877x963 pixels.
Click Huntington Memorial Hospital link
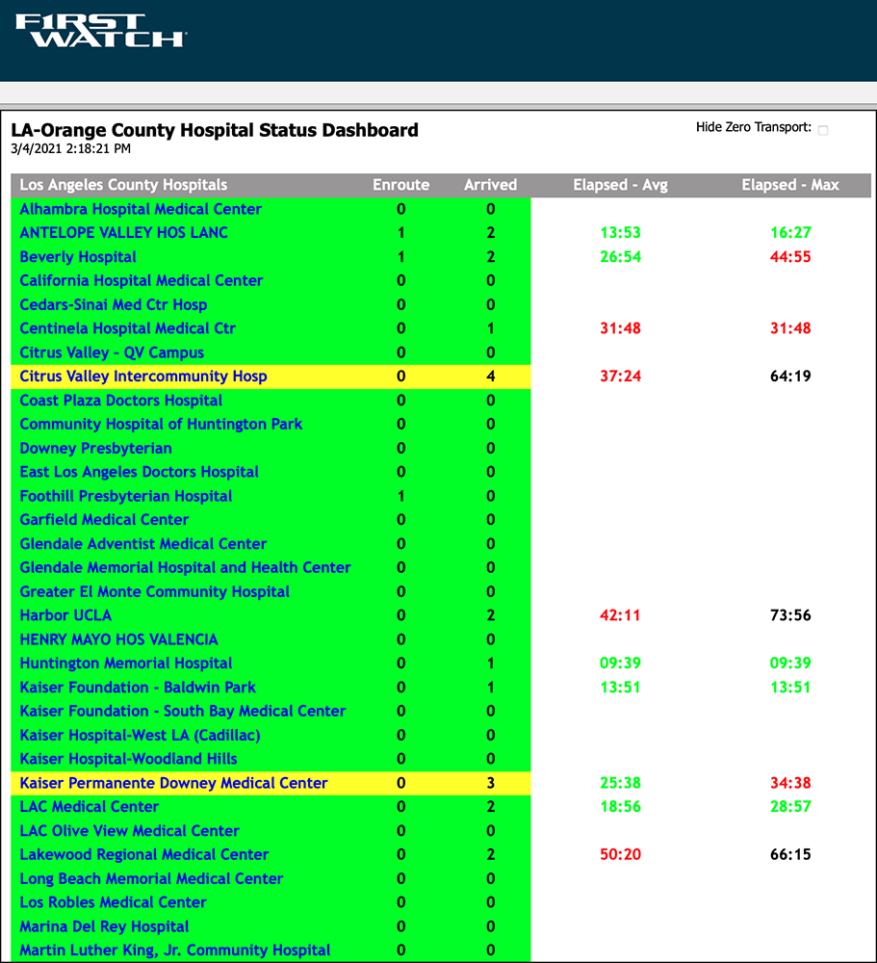point(126,664)
